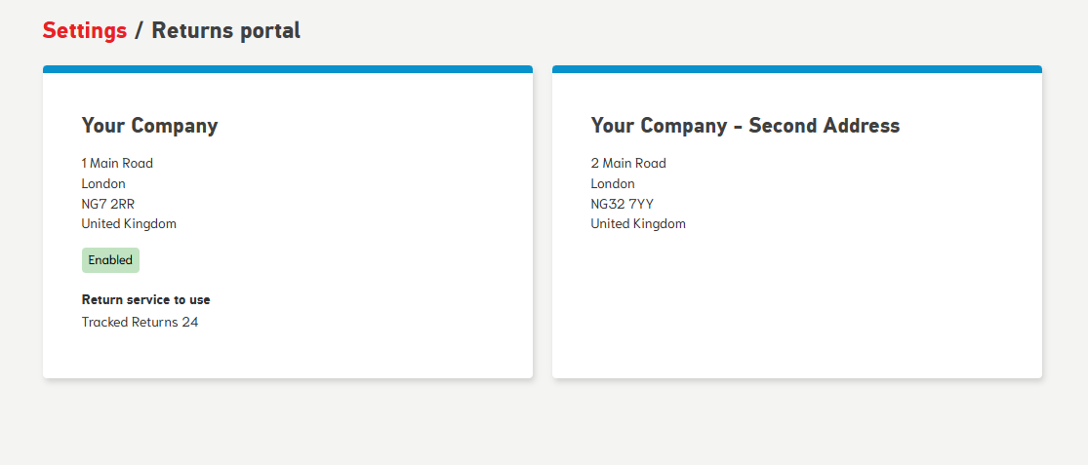The height and width of the screenshot is (465, 1088).
Task: Click blank area inside Second Address card
Action: [x=797, y=302]
